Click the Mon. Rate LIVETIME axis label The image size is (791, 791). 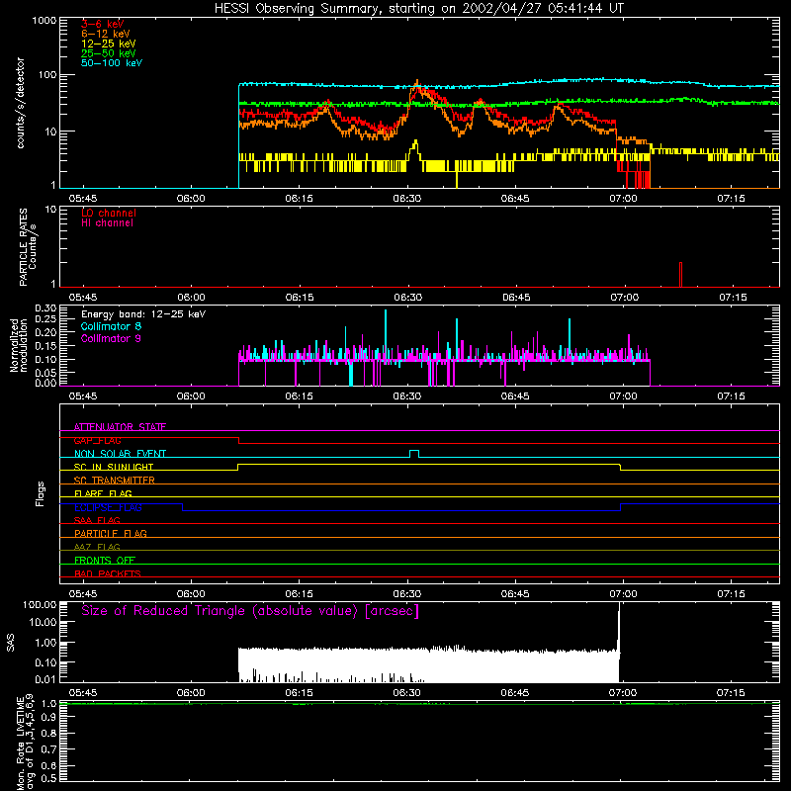point(25,742)
